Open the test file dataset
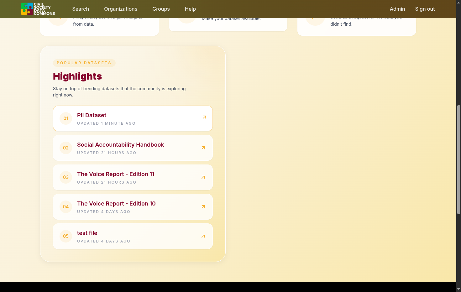 (x=87, y=233)
